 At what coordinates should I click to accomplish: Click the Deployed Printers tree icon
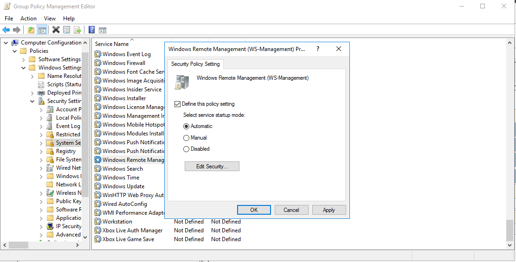click(41, 93)
